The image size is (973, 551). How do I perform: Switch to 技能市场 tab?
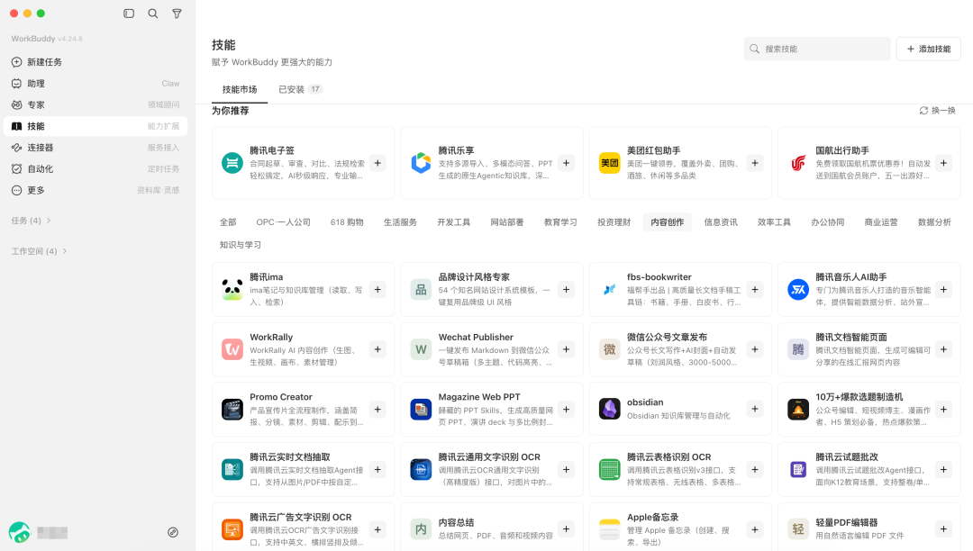pos(240,89)
